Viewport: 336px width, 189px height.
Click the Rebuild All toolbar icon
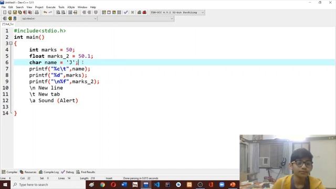point(119,13)
